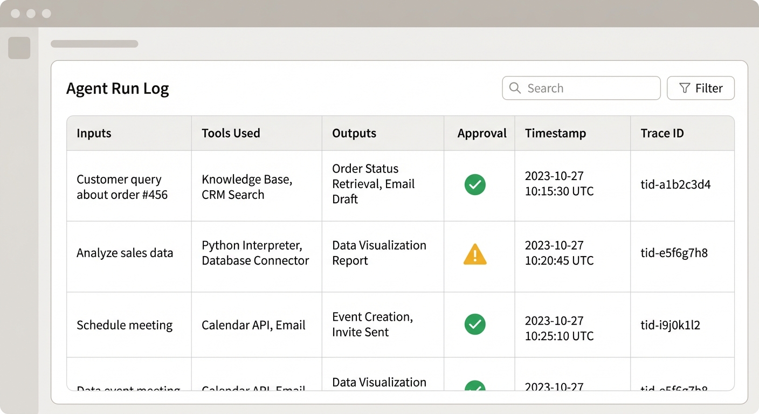Click the app icon in the left sidebar
This screenshot has width=759, height=414.
19,47
